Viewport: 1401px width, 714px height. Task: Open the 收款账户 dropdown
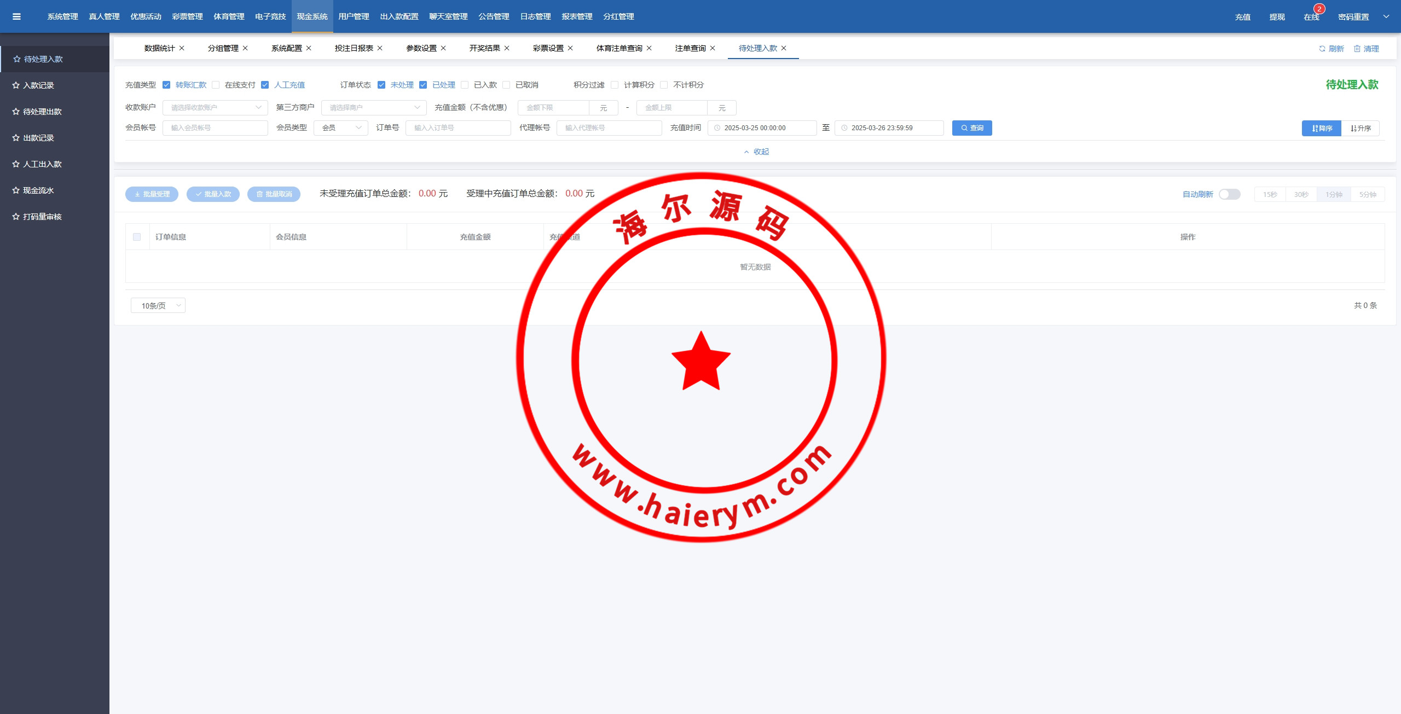click(215, 108)
